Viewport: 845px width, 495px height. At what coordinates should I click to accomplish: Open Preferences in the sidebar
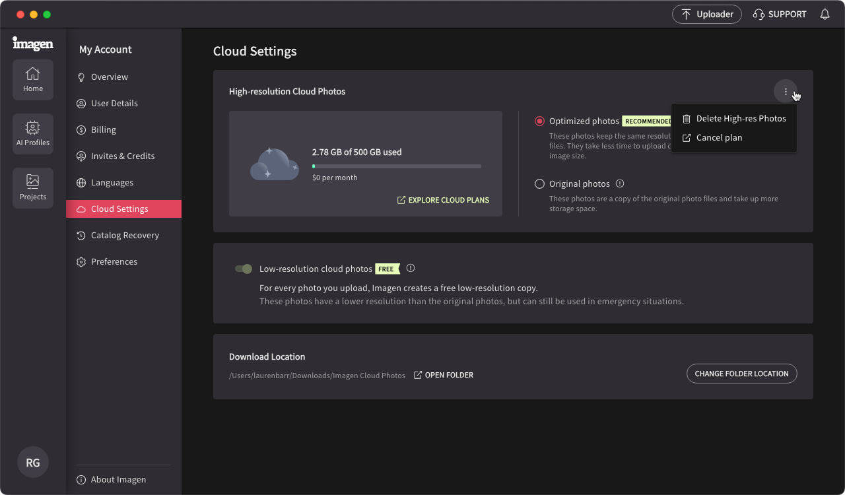tap(123, 261)
